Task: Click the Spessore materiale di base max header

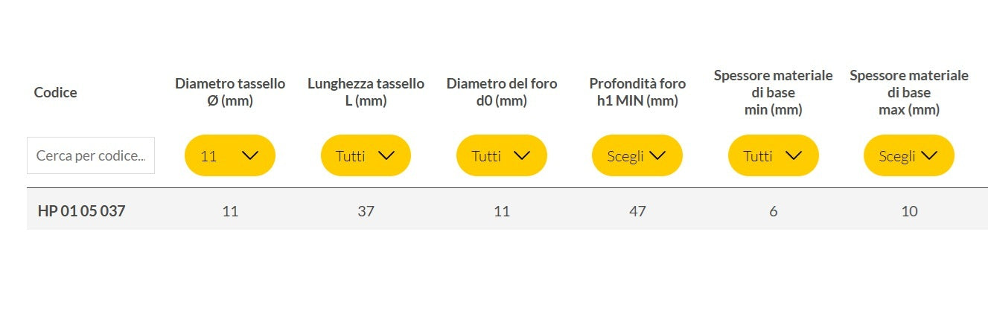Action: [909, 92]
